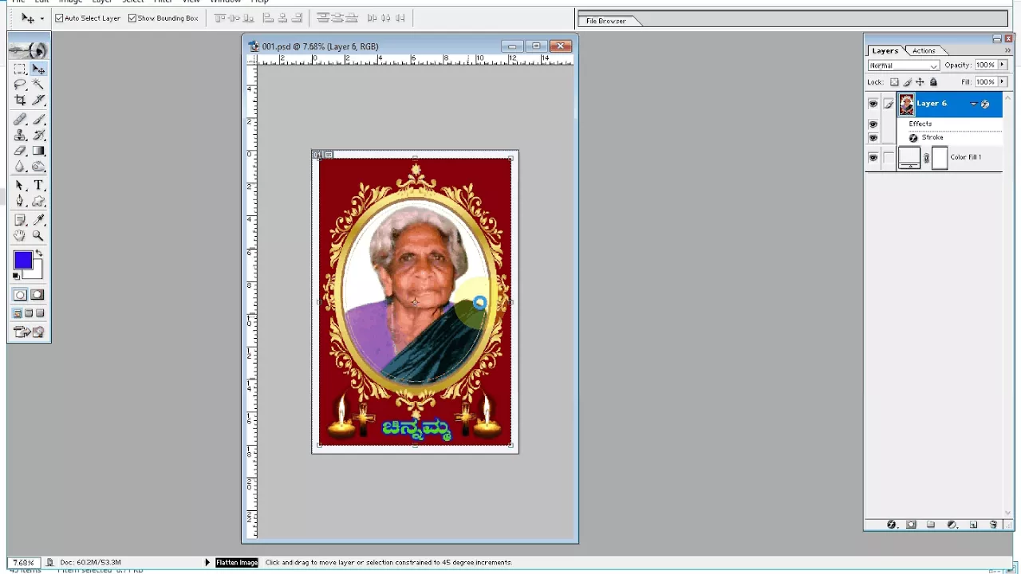Create a new layer

click(973, 525)
